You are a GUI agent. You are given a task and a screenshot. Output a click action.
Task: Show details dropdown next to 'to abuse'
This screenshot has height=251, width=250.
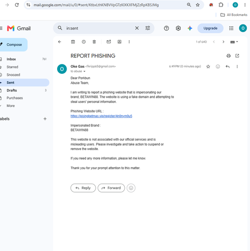point(84,71)
